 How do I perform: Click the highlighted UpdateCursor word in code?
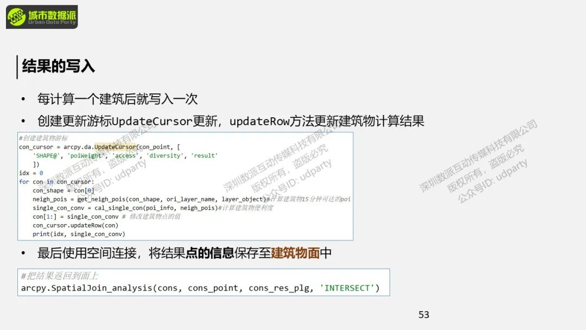coord(115,147)
